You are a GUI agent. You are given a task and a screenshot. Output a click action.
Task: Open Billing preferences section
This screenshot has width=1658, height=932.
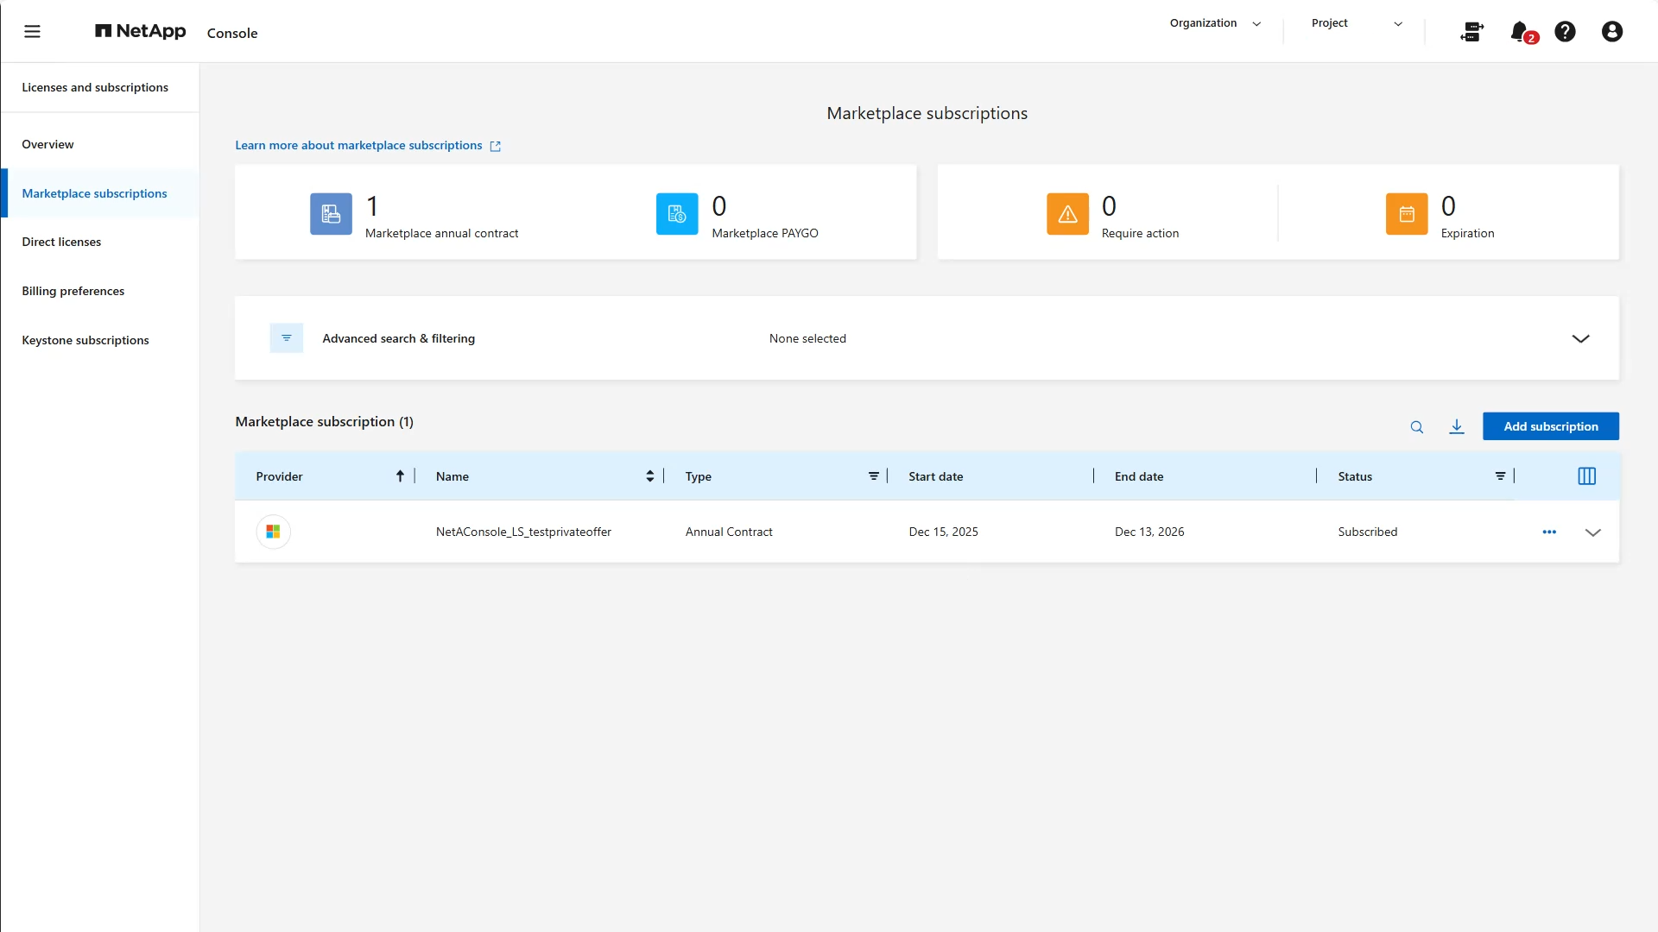click(x=73, y=292)
